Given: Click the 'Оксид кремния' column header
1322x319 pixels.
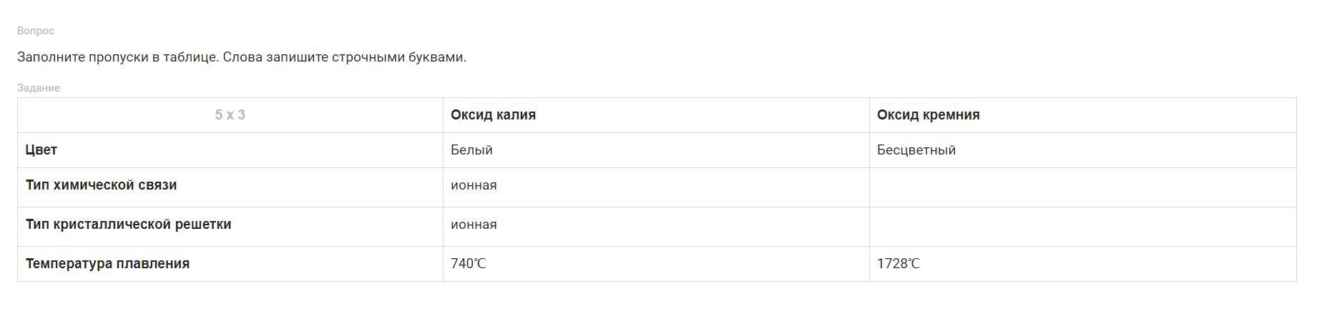Looking at the screenshot, I should click(x=928, y=115).
